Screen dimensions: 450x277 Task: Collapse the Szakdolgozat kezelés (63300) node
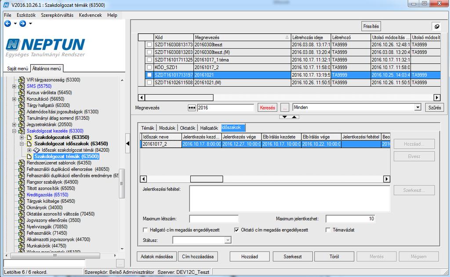point(14,131)
